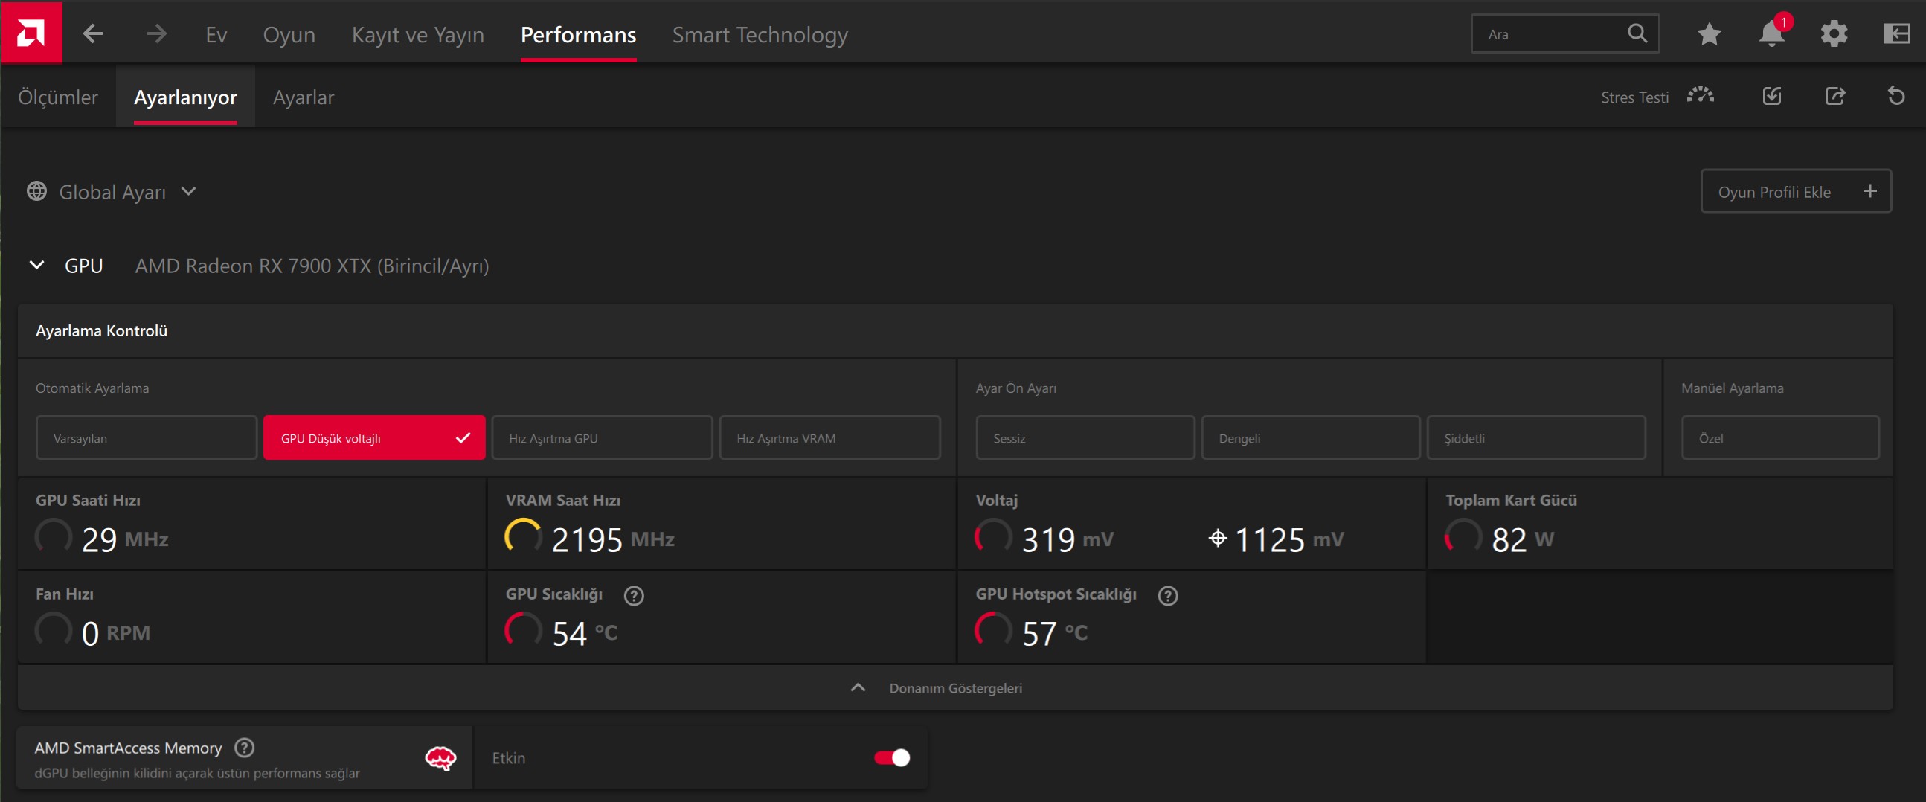Click Oyun Profili Ekle button

pyautogui.click(x=1795, y=191)
